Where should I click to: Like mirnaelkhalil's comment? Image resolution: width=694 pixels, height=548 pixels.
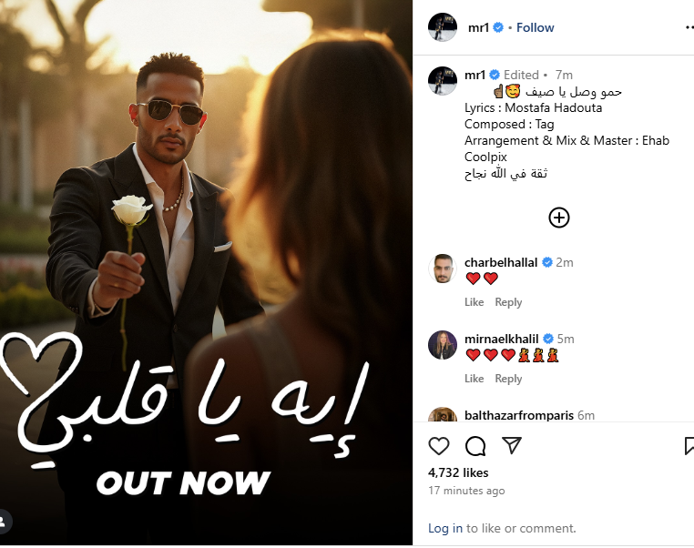474,379
